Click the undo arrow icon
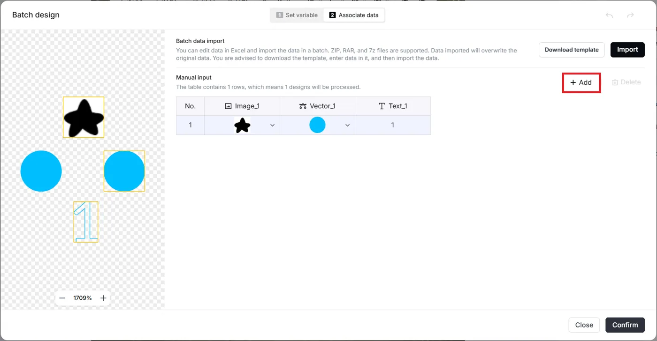 [x=609, y=15]
